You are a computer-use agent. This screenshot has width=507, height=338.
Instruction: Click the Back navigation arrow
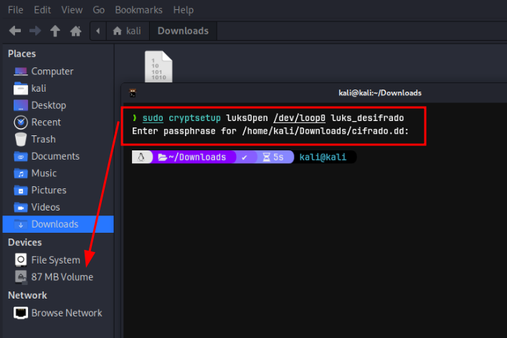[15, 31]
